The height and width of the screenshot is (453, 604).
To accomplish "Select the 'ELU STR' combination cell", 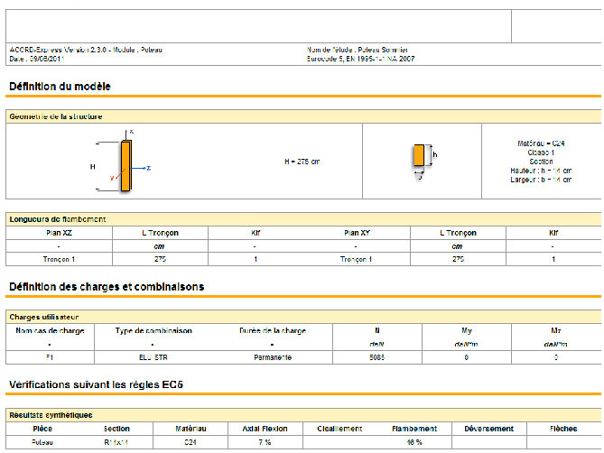I will tap(153, 357).
